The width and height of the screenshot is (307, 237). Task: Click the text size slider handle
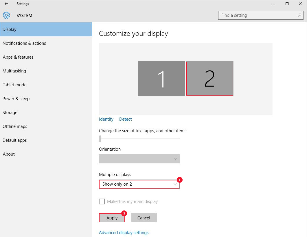click(x=100, y=139)
